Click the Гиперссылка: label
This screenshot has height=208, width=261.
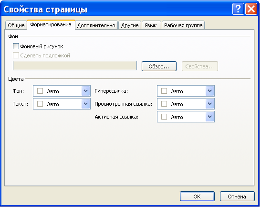pyautogui.click(x=111, y=91)
